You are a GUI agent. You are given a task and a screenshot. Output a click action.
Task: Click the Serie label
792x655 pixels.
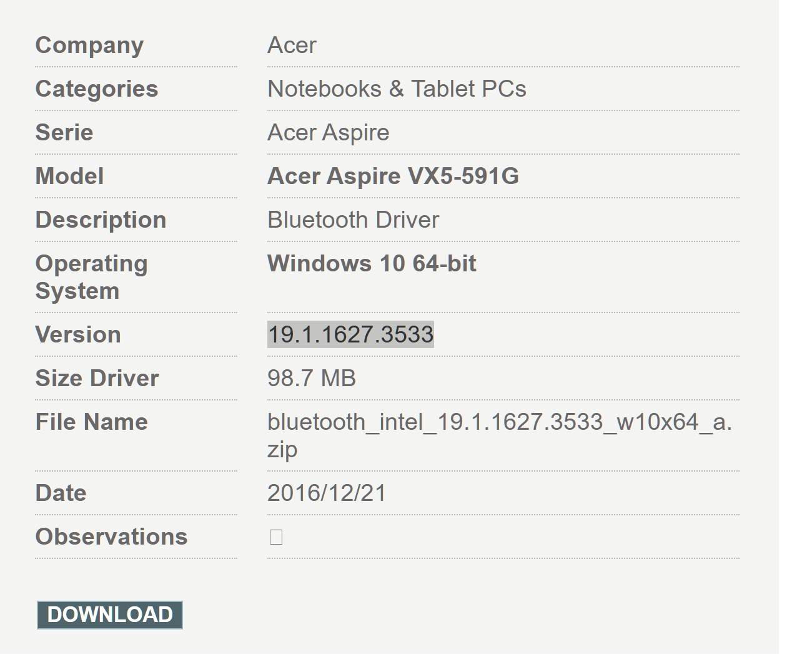tap(64, 132)
